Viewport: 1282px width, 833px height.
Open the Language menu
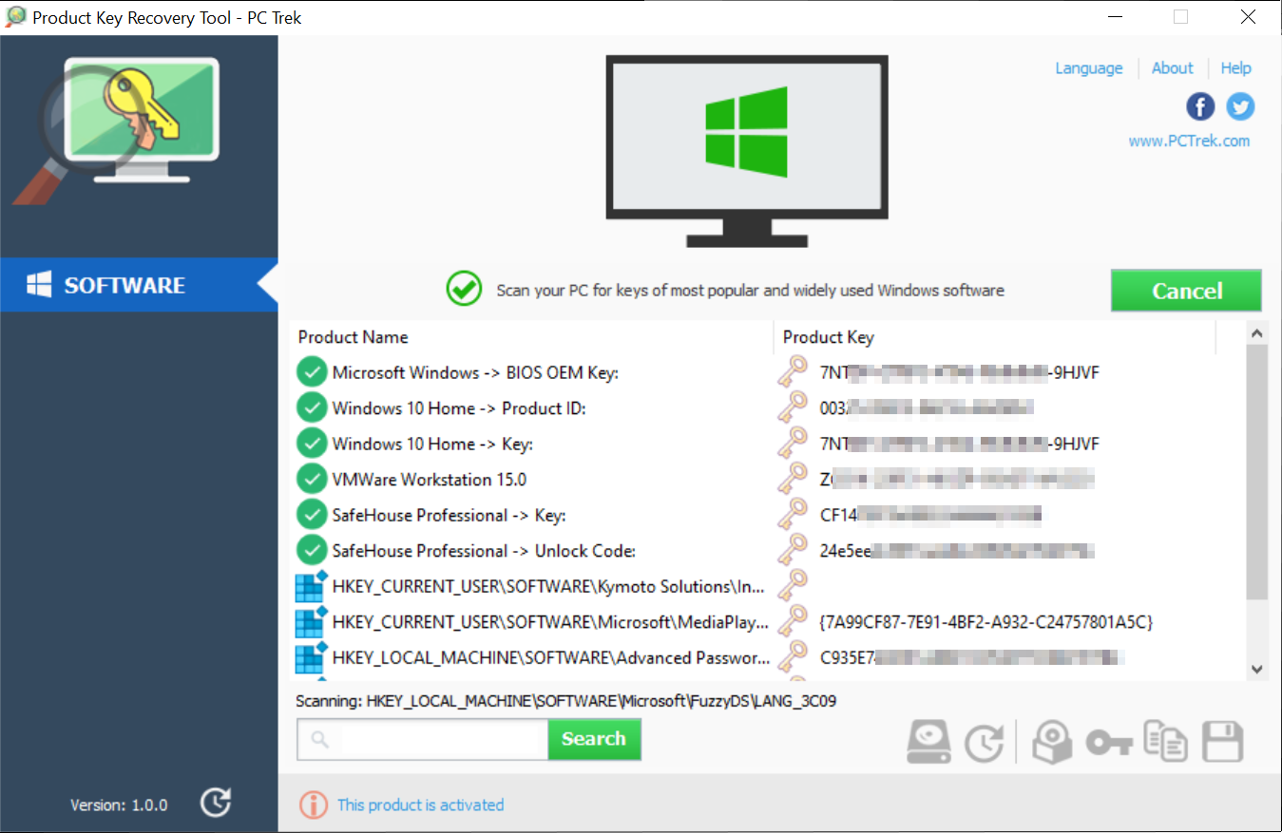click(1089, 68)
